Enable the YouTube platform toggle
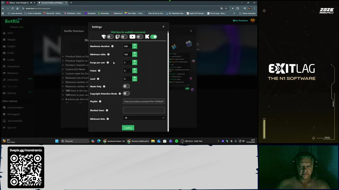 140,37
